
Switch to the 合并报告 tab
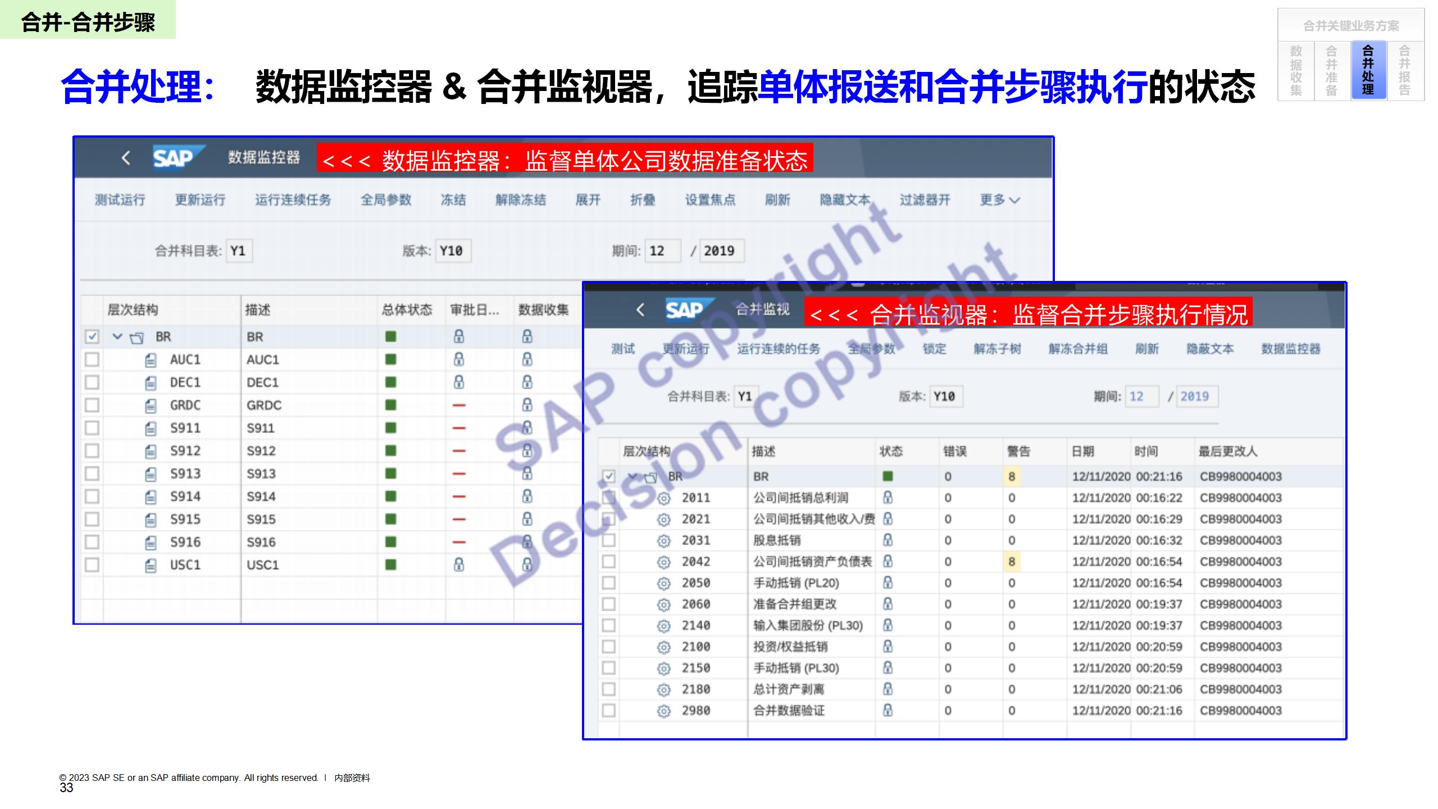coord(1404,70)
